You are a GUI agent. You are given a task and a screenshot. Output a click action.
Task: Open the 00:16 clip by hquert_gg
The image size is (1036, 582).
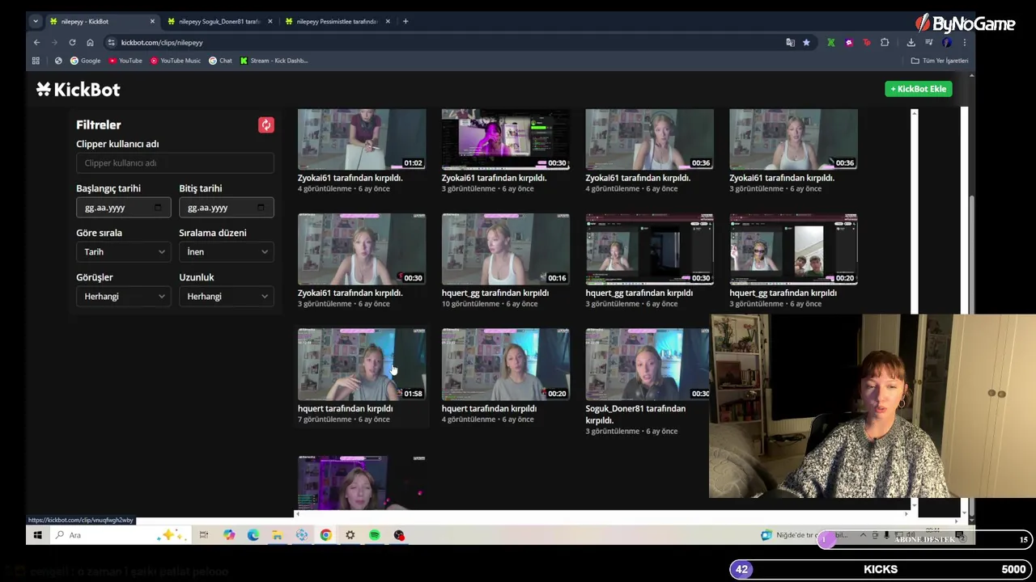click(506, 249)
